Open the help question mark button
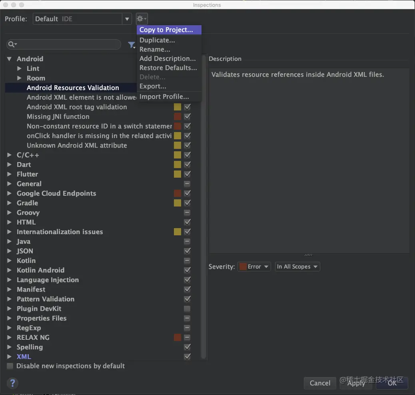The width and height of the screenshot is (415, 395). pyautogui.click(x=12, y=383)
